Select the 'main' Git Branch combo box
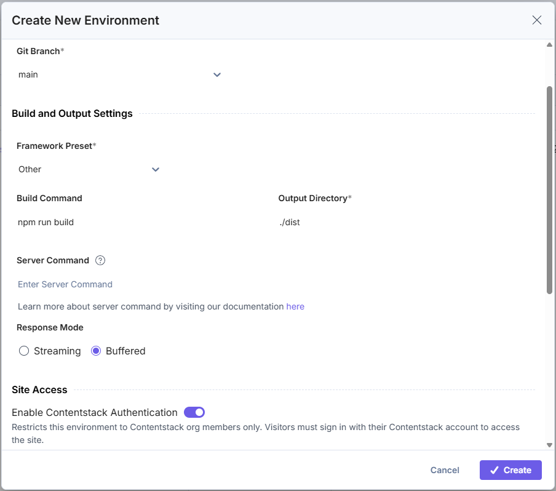Image resolution: width=556 pixels, height=491 pixels. click(x=120, y=74)
